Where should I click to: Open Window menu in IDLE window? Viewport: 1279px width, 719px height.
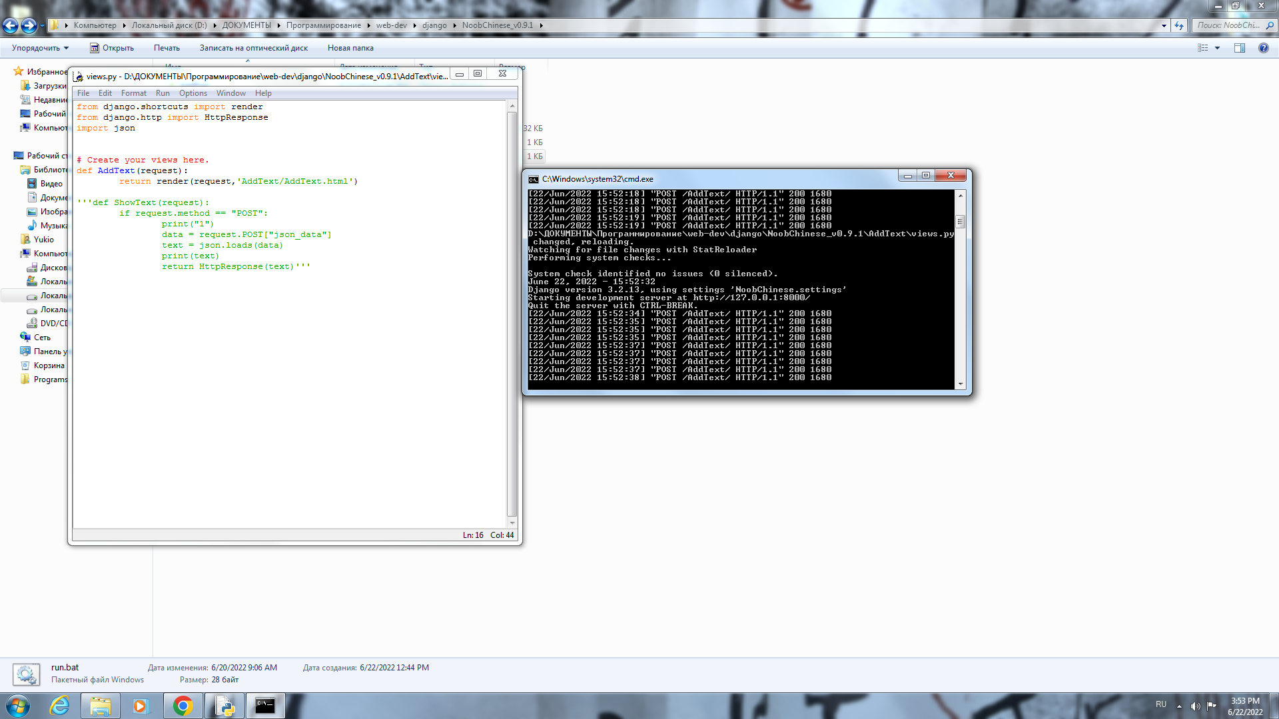pyautogui.click(x=231, y=93)
